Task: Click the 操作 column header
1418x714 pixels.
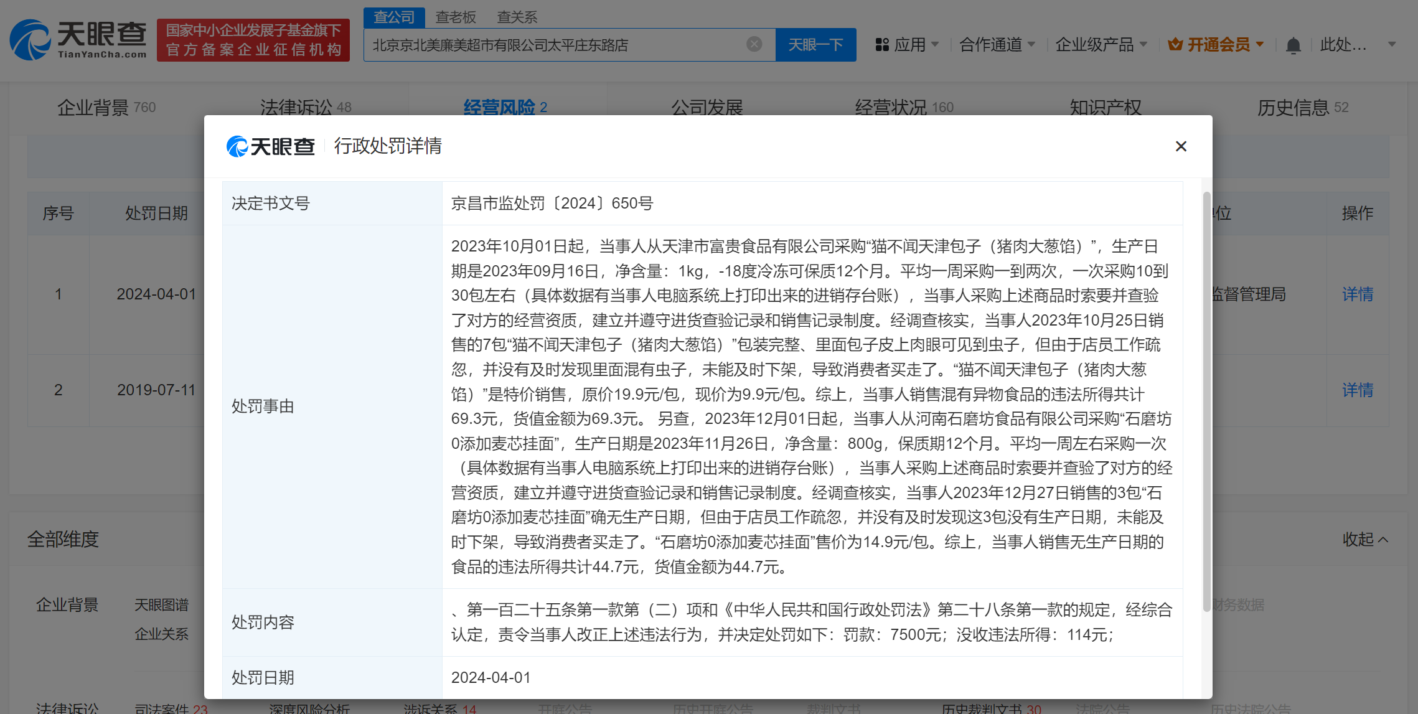Action: (x=1358, y=214)
